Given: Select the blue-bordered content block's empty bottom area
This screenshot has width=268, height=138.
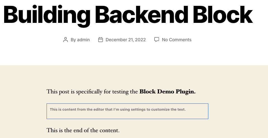Looking at the screenshot, I should point(127,115).
